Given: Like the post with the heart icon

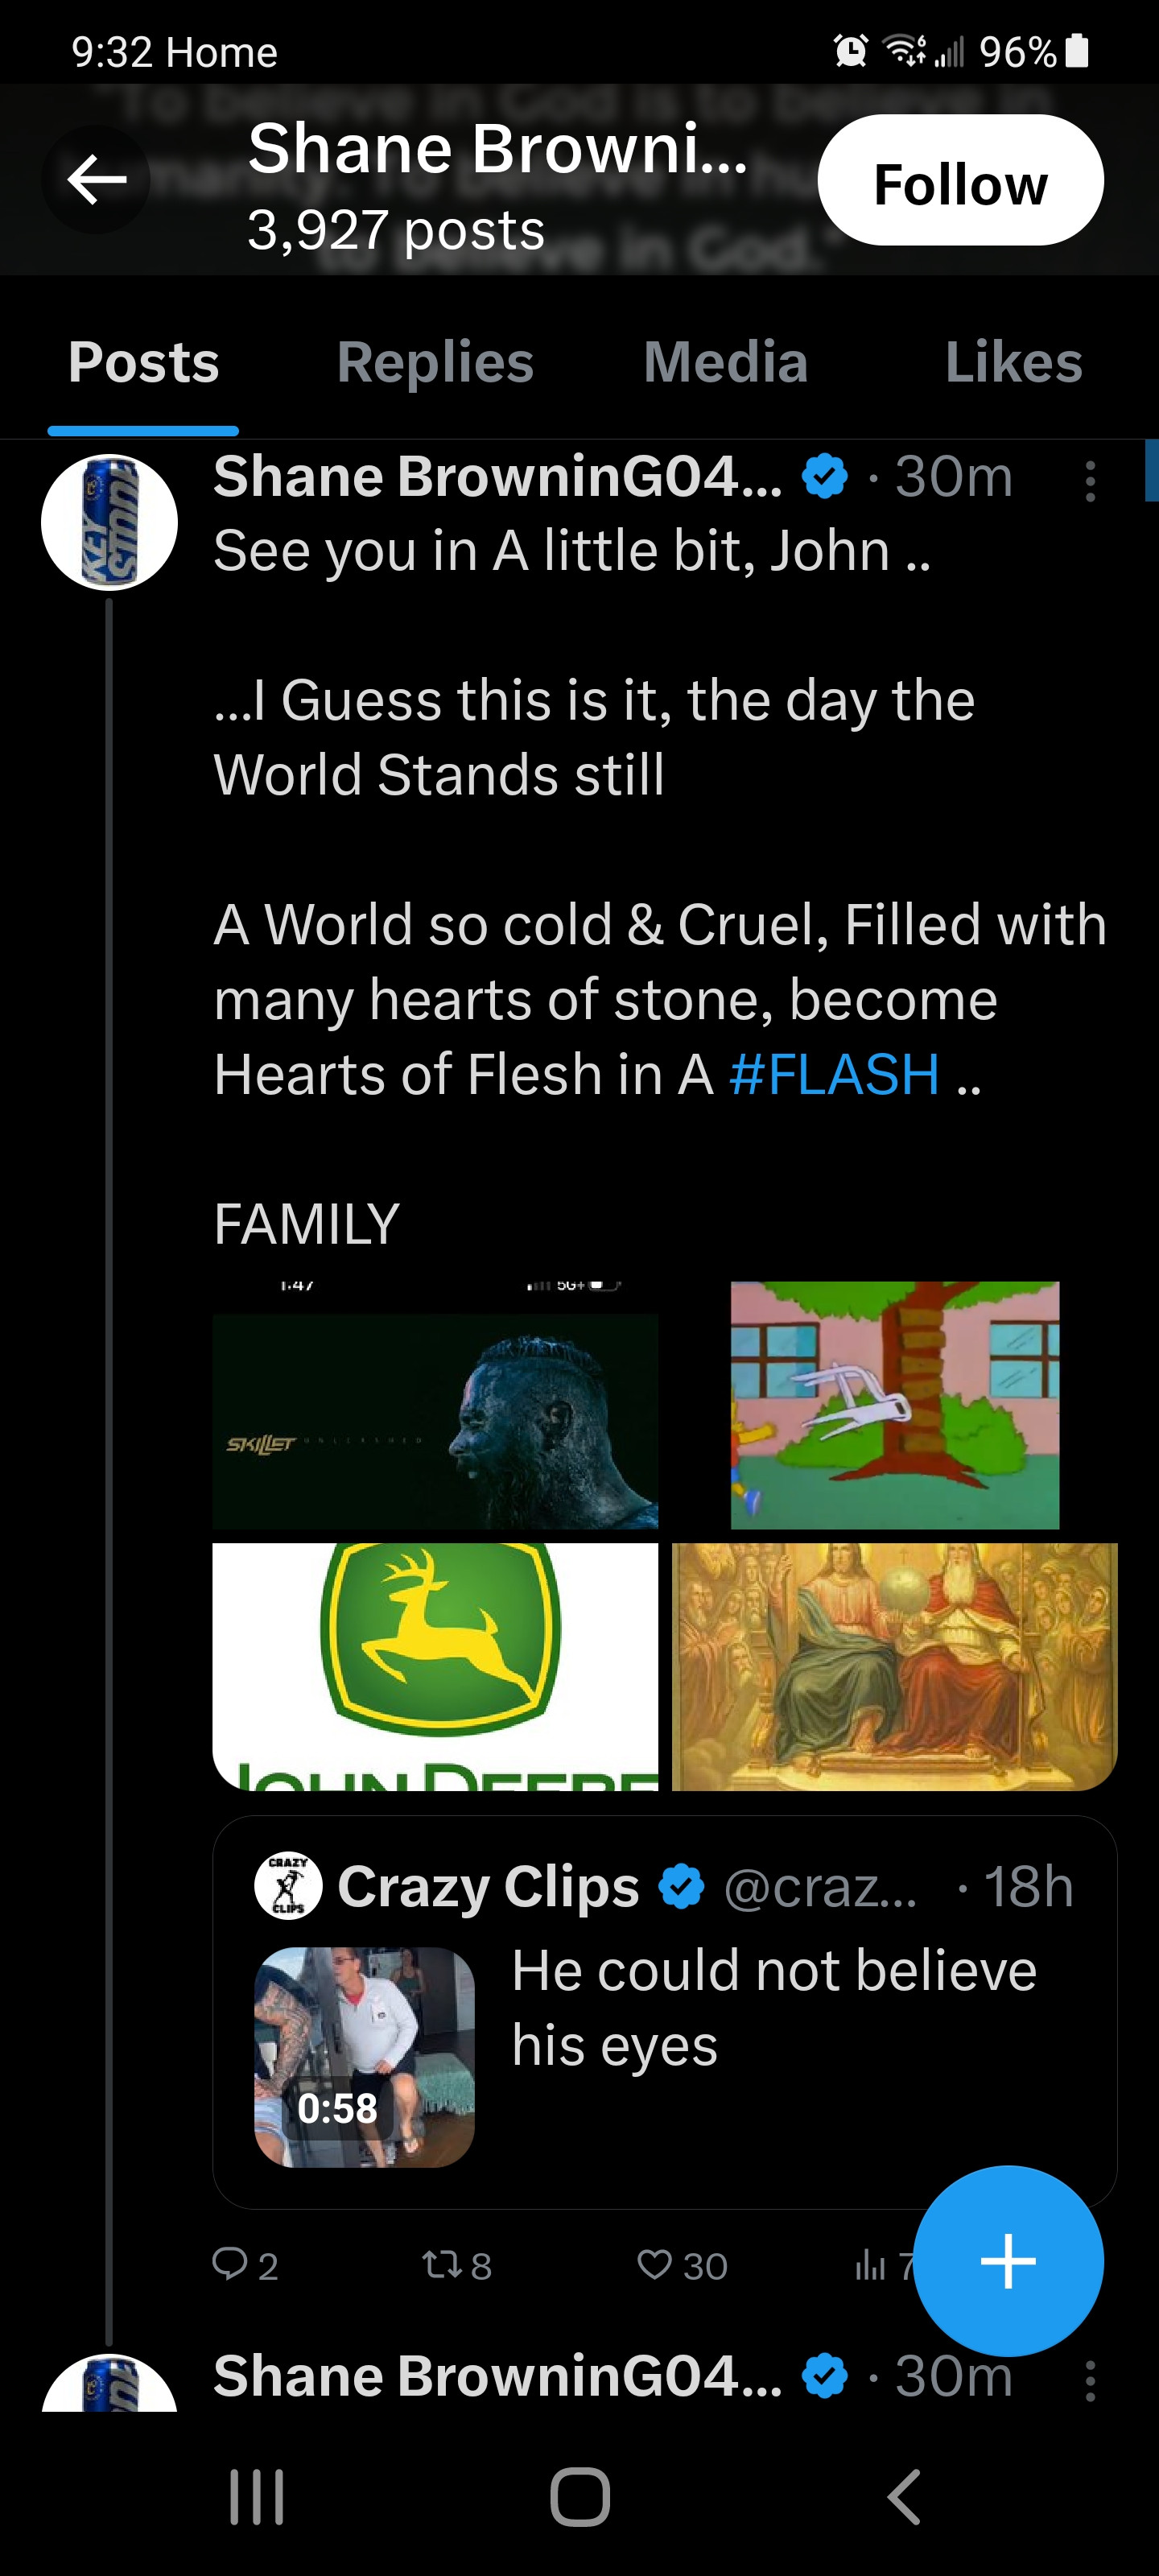Looking at the screenshot, I should [x=655, y=2264].
